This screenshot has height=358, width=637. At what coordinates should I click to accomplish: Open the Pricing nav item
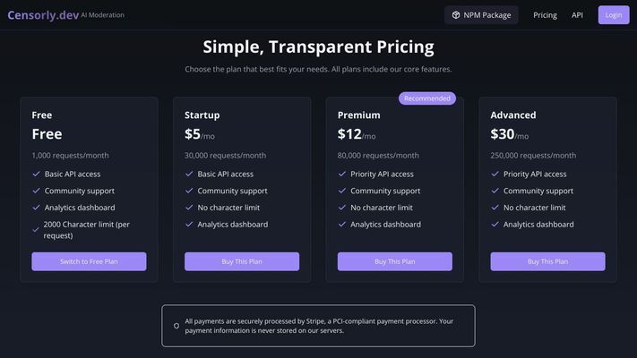pos(545,15)
